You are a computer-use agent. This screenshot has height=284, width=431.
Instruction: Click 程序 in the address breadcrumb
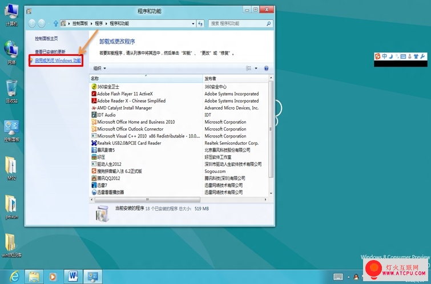(99, 23)
